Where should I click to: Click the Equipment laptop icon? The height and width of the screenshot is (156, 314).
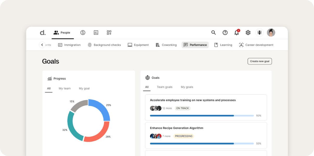130,45
